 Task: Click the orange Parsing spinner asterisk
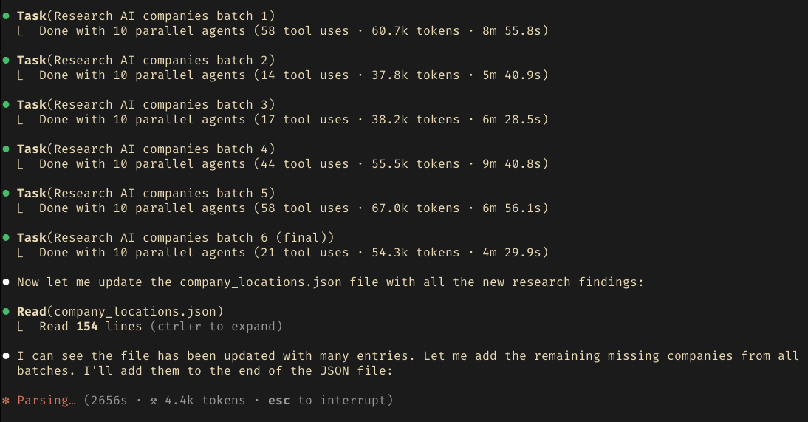pyautogui.click(x=6, y=401)
